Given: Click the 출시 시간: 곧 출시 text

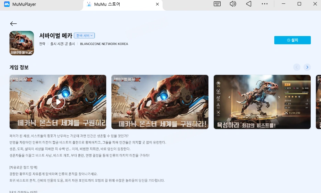Looking at the screenshot, I should tap(63, 44).
